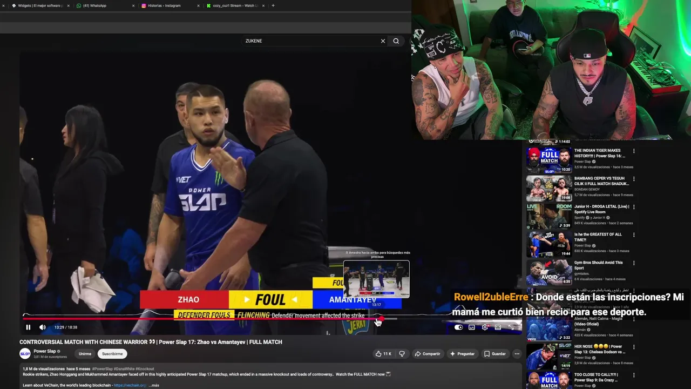This screenshot has width=691, height=389.
Task: Open options for GREATEST OF ALL TIME video
Action: [634, 235]
